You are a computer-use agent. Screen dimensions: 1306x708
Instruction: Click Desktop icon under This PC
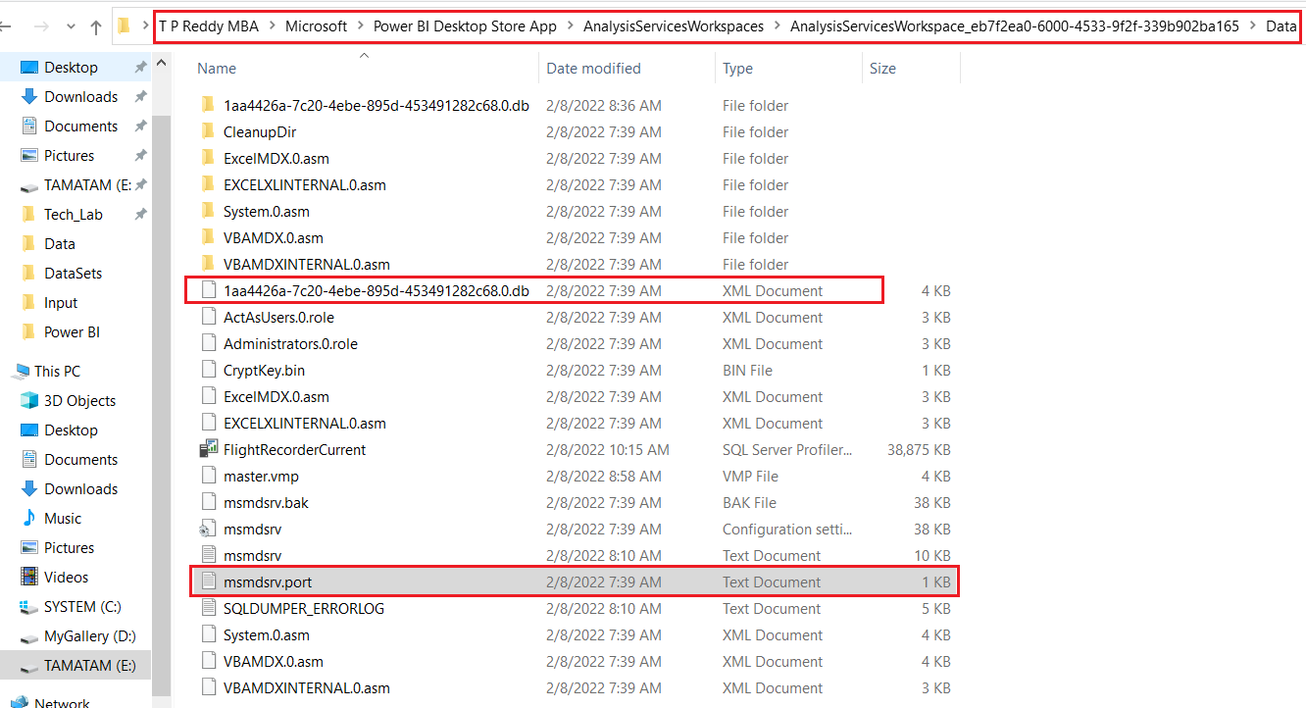tap(28, 430)
